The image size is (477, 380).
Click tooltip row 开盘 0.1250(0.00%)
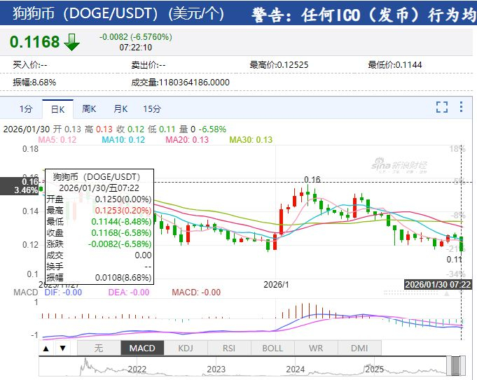[x=99, y=199]
